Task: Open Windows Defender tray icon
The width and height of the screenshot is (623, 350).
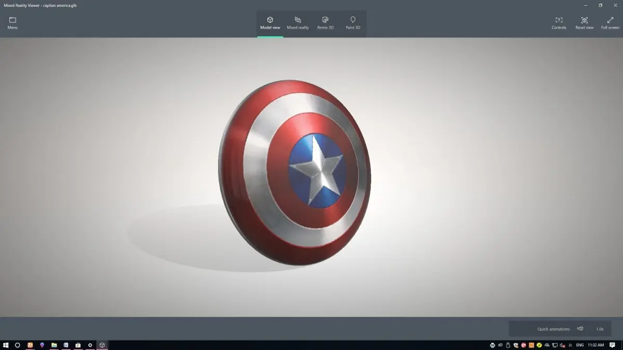Action: click(516, 345)
